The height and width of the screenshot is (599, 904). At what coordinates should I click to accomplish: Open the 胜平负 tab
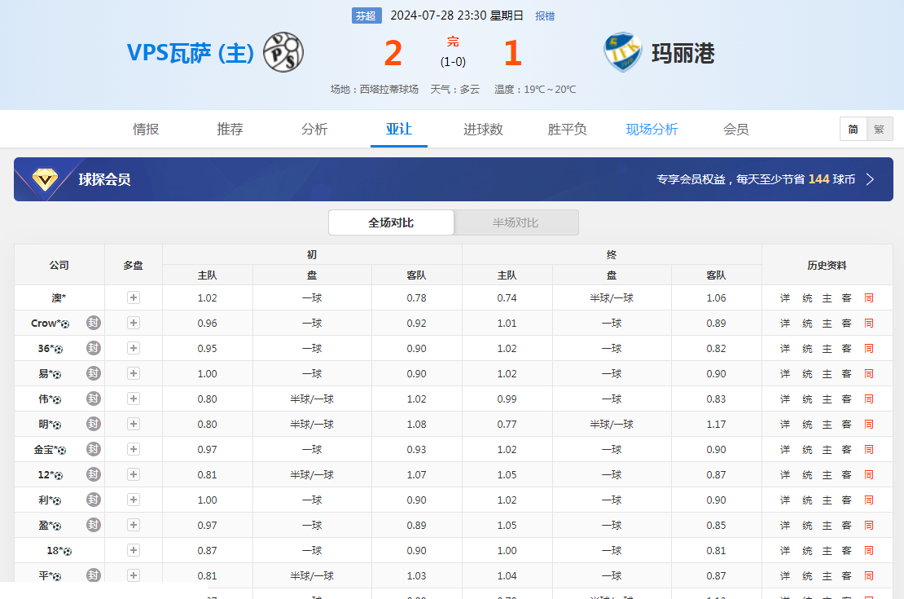pyautogui.click(x=567, y=130)
